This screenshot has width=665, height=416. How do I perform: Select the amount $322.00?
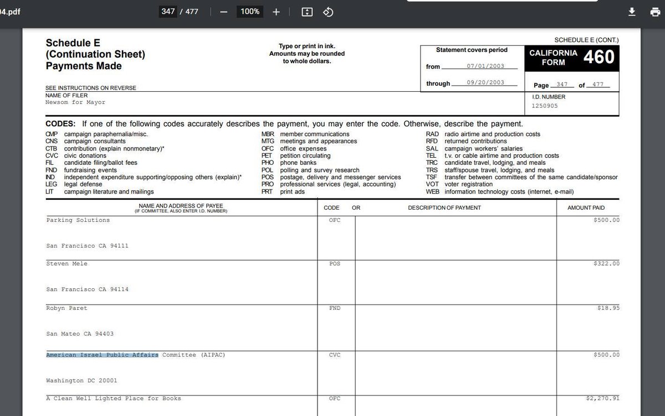[x=606, y=264]
